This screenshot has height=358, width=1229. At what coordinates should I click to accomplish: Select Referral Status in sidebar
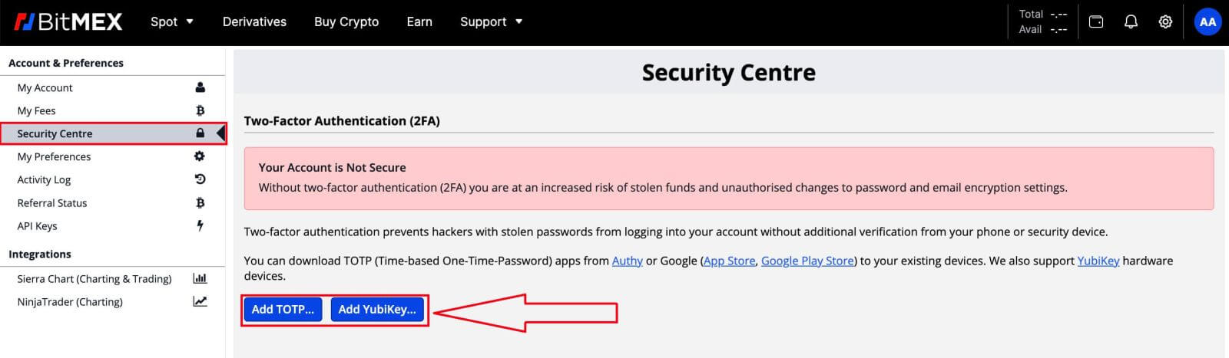click(x=52, y=203)
